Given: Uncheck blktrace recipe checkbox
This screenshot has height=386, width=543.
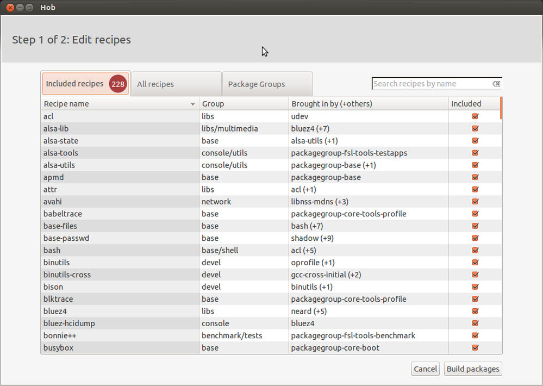Looking at the screenshot, I should [x=475, y=298].
